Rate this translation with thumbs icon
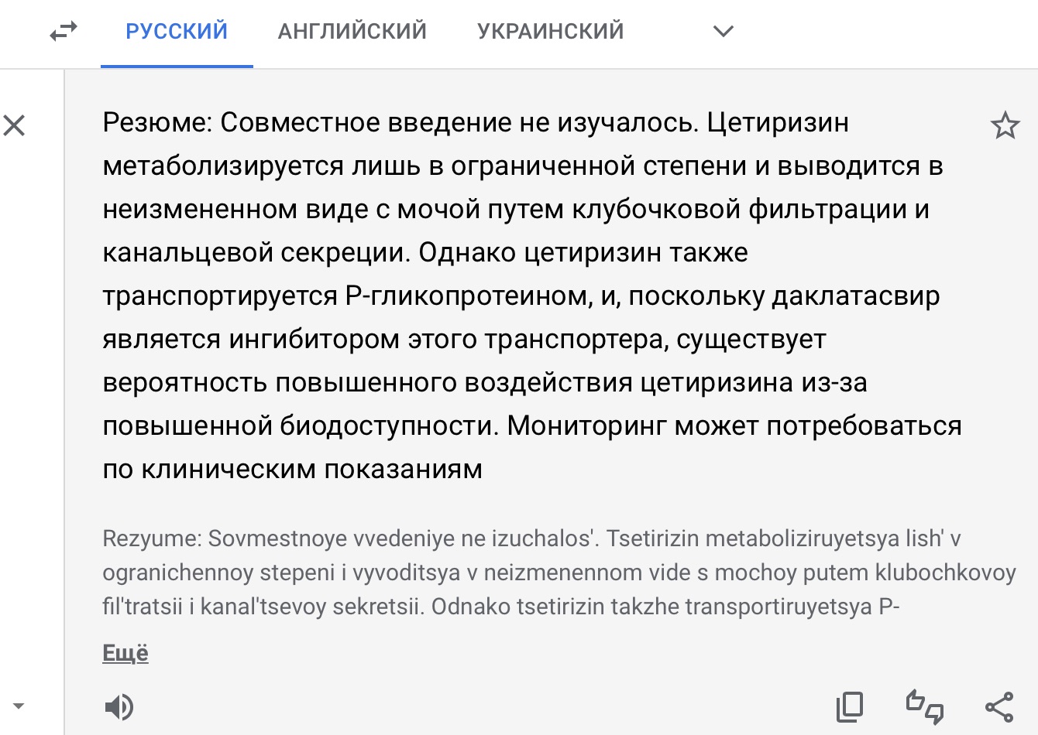Image resolution: width=1038 pixels, height=735 pixels. (x=925, y=706)
